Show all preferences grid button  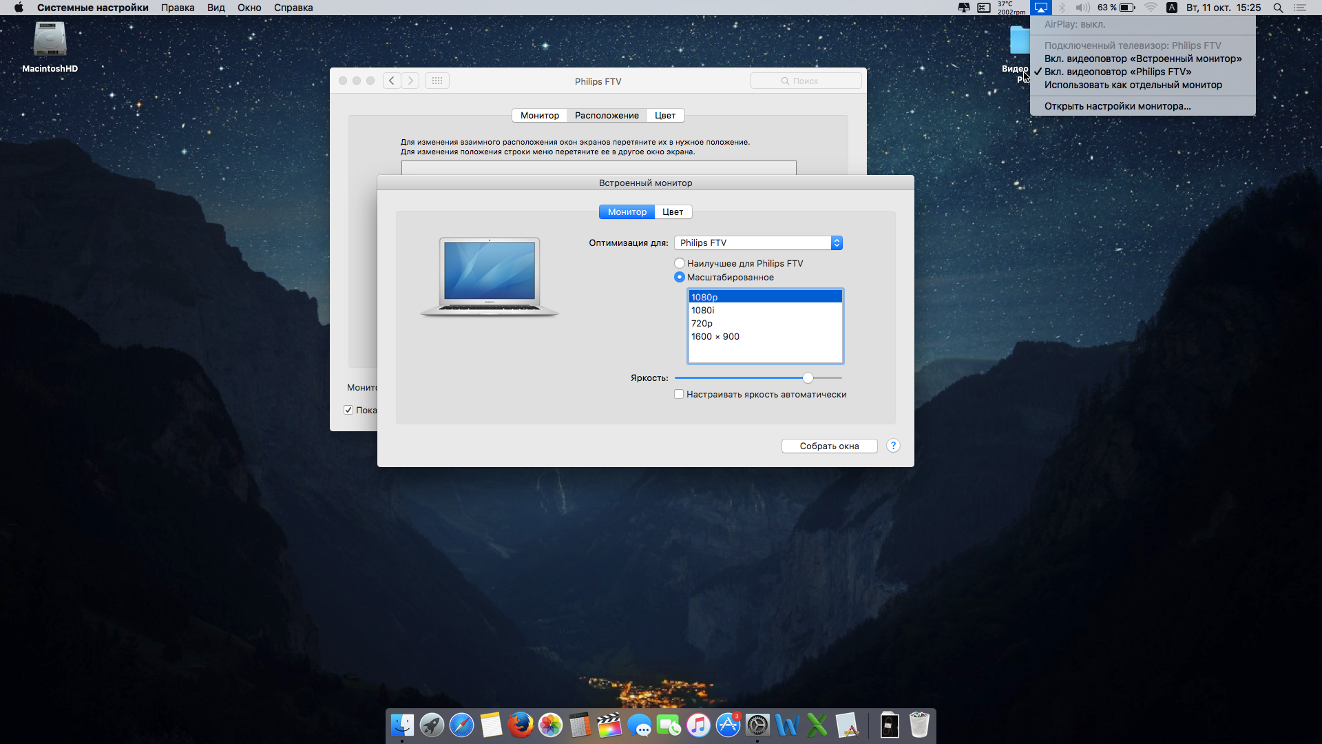437,81
